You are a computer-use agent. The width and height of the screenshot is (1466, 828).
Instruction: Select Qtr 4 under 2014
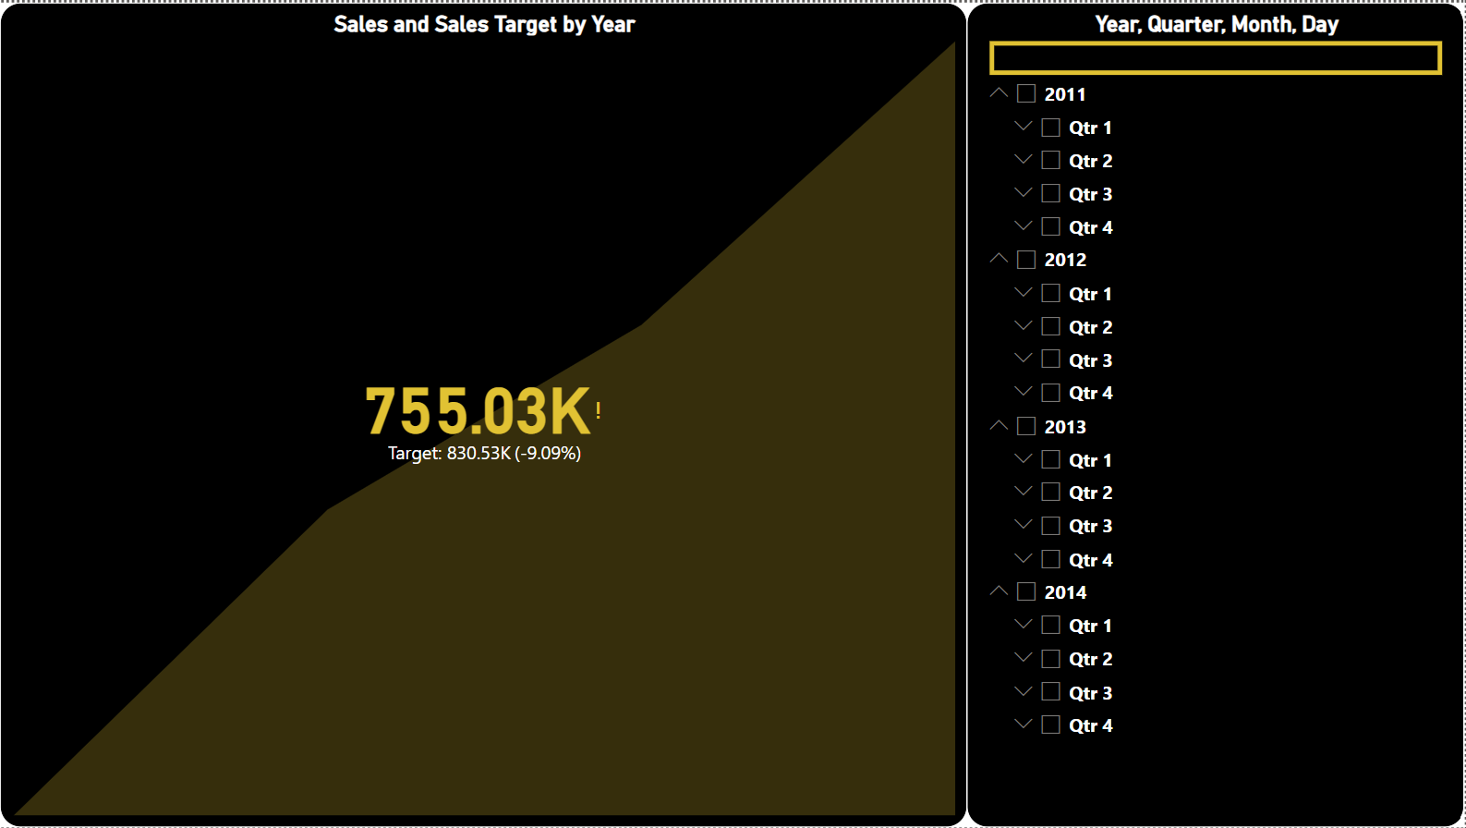click(1050, 724)
